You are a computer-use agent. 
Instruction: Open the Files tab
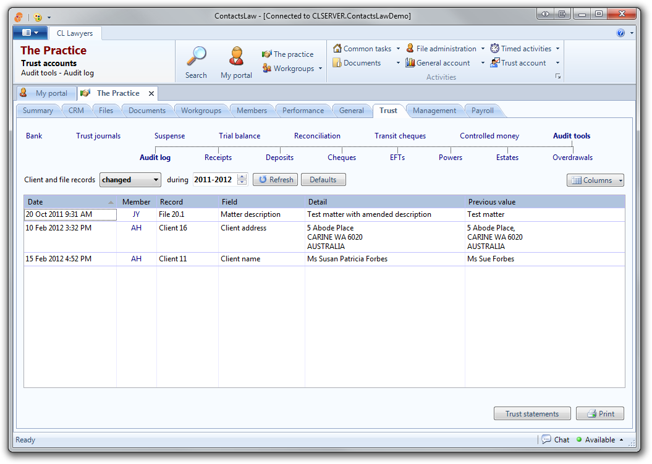tap(106, 111)
